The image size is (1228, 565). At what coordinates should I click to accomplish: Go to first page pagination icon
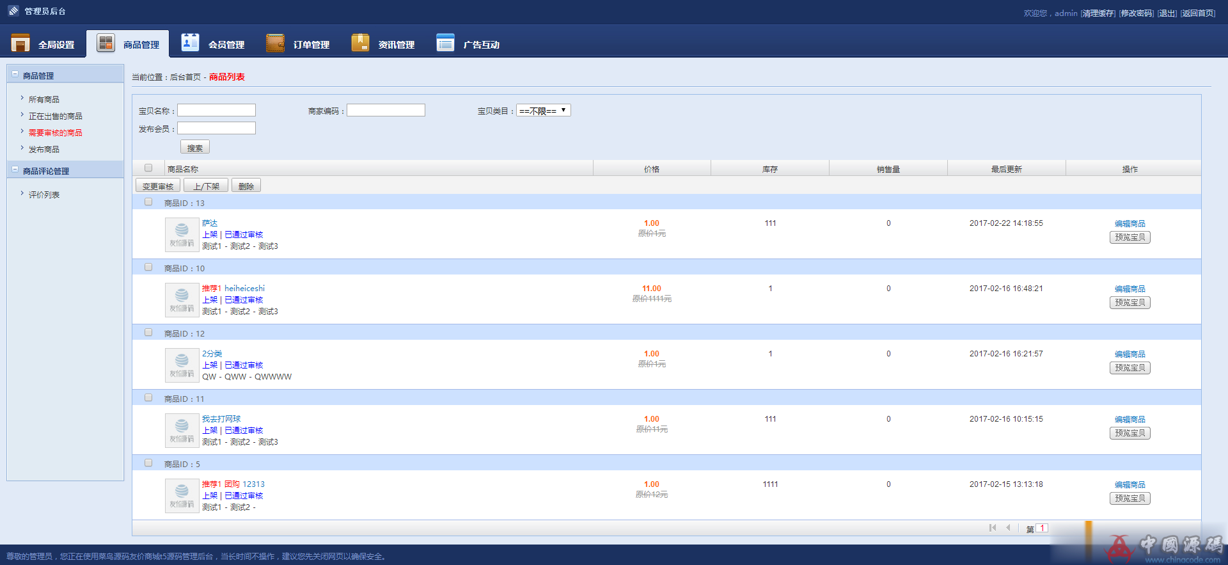(993, 528)
